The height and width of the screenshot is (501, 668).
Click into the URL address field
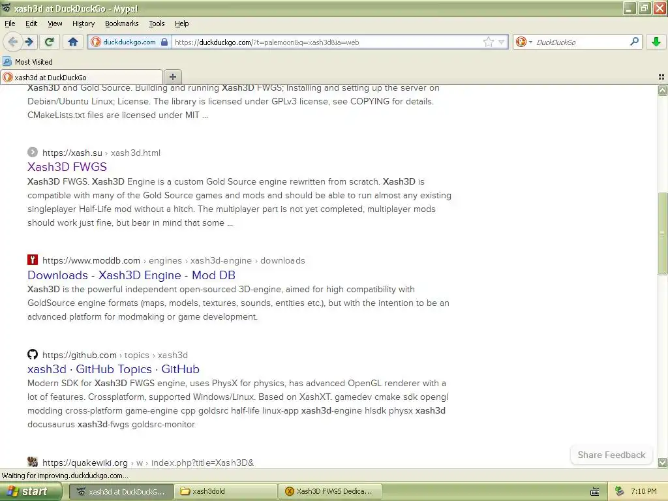326,42
